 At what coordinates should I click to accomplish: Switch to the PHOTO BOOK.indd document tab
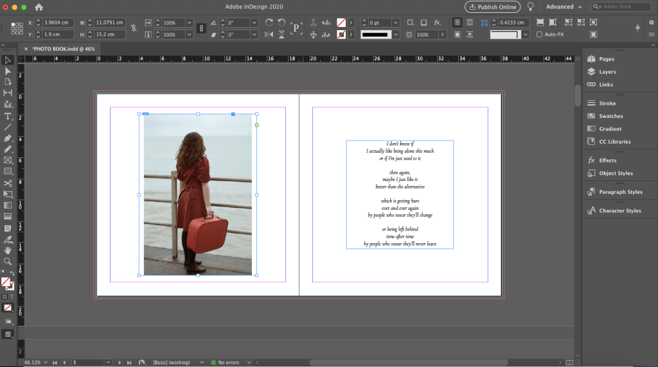[62, 49]
